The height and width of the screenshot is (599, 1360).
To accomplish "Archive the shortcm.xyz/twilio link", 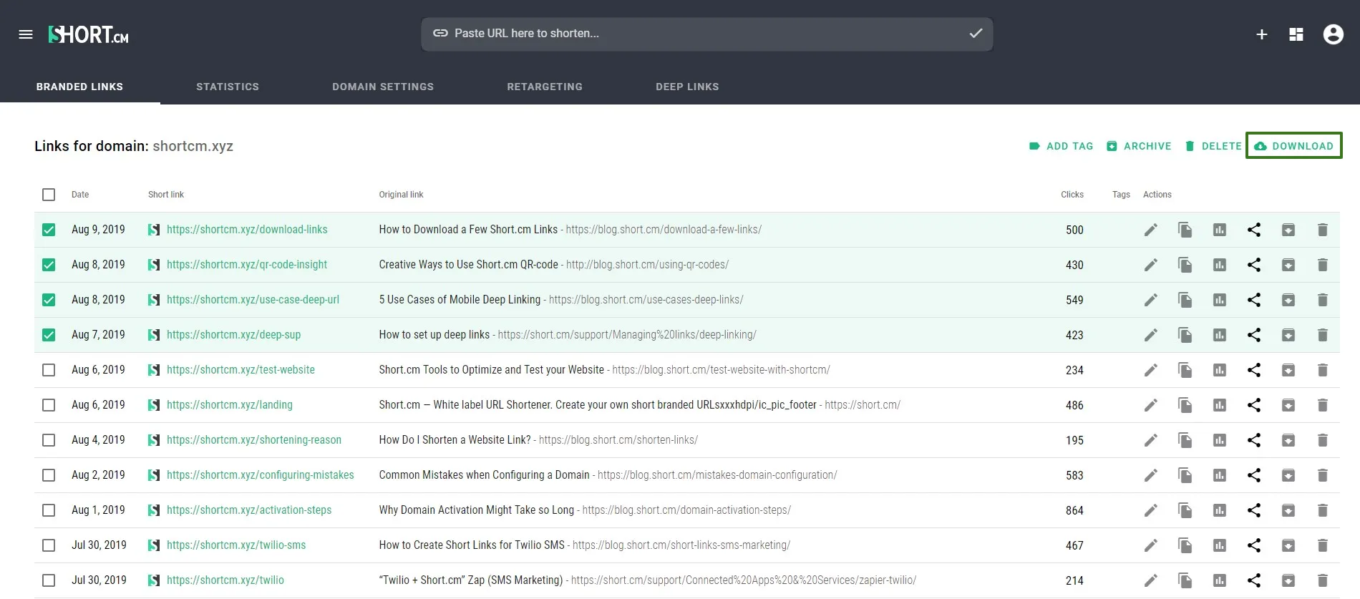I will coord(1288,580).
